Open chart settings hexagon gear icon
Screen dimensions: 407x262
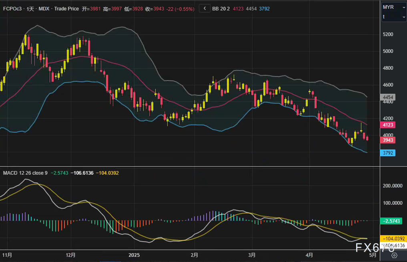point(394,255)
